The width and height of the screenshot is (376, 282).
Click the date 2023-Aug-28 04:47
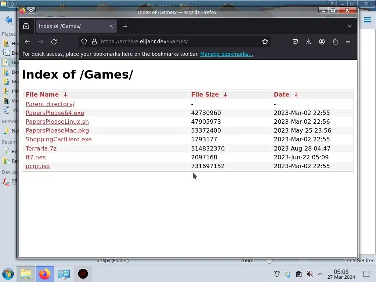(x=302, y=149)
